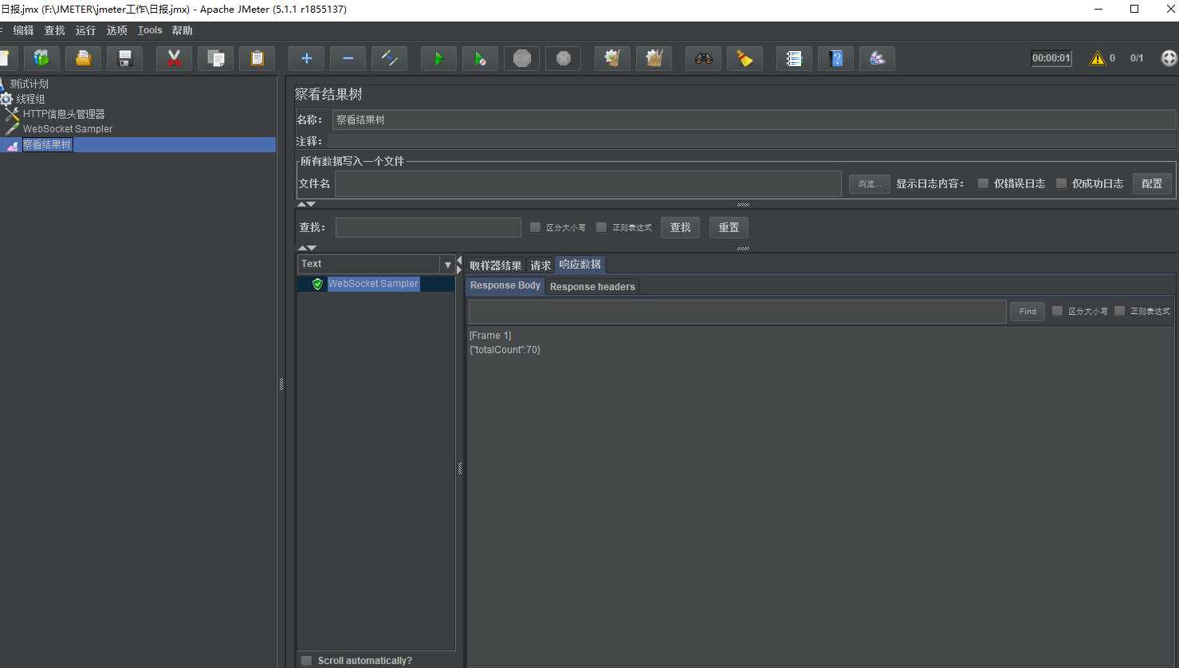Click the Clear results broom icon
The image size is (1179, 668).
pos(612,58)
